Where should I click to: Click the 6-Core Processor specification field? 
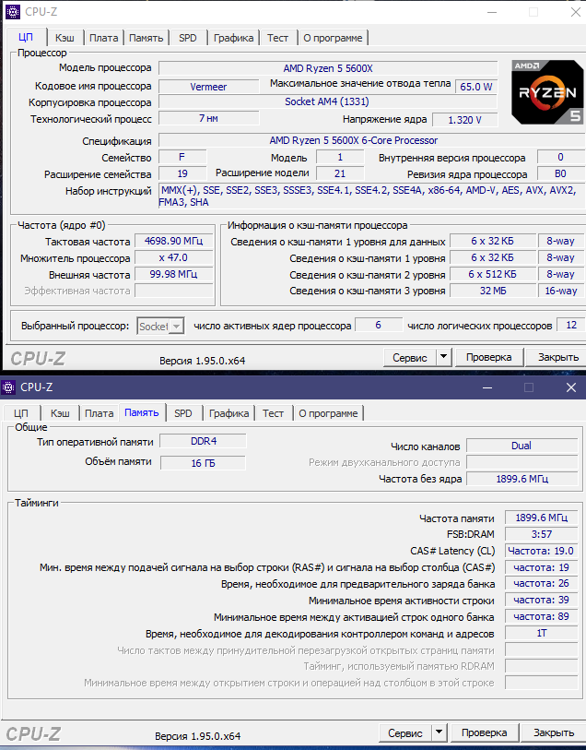pos(371,140)
